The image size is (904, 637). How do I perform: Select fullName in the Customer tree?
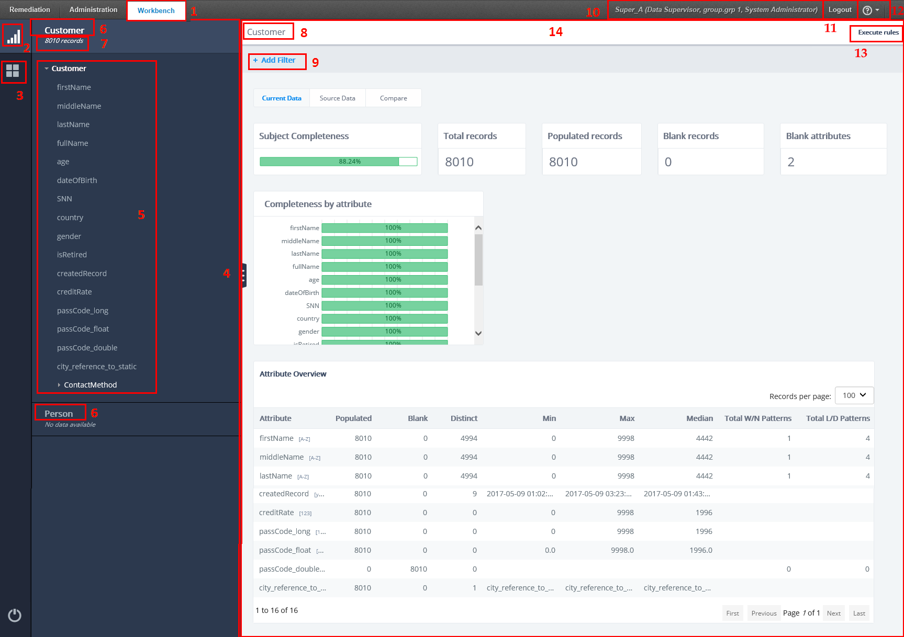(x=72, y=143)
